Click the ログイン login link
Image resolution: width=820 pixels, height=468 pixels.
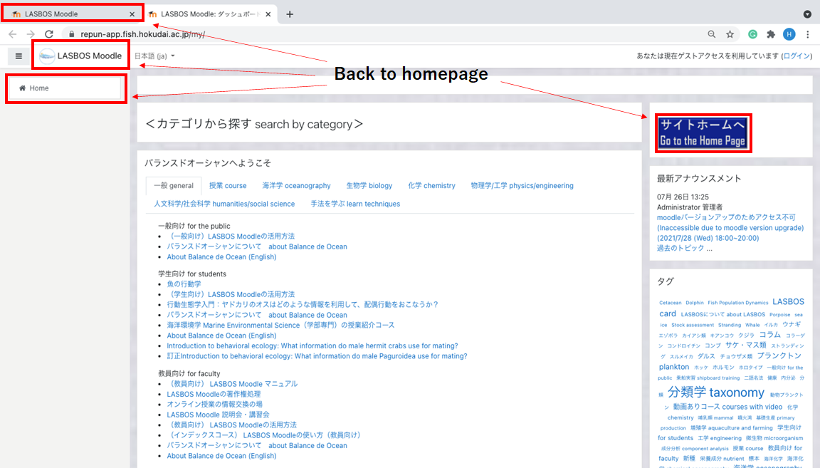797,56
